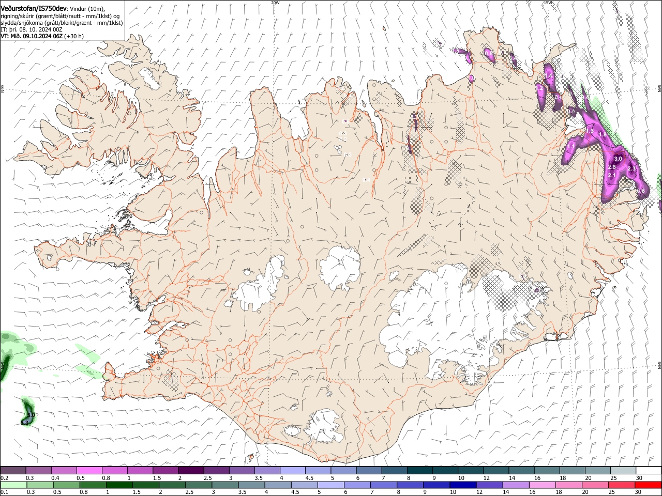Click the 2.1 snowfall value on the map
662x496 pixels.
point(611,176)
